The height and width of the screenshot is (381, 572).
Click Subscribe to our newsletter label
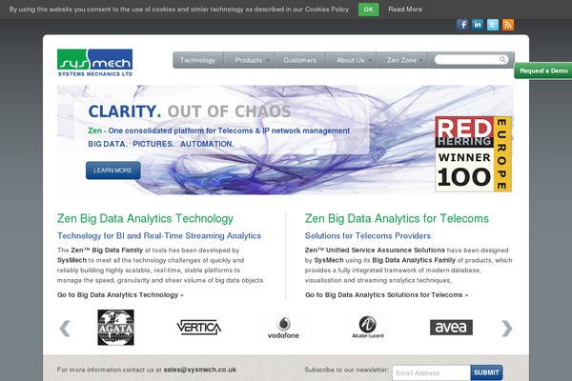pyautogui.click(x=347, y=370)
